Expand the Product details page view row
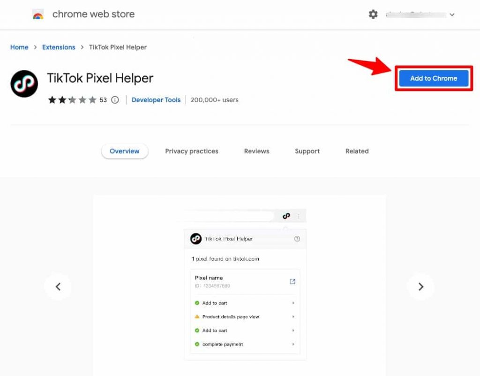 coord(245,316)
